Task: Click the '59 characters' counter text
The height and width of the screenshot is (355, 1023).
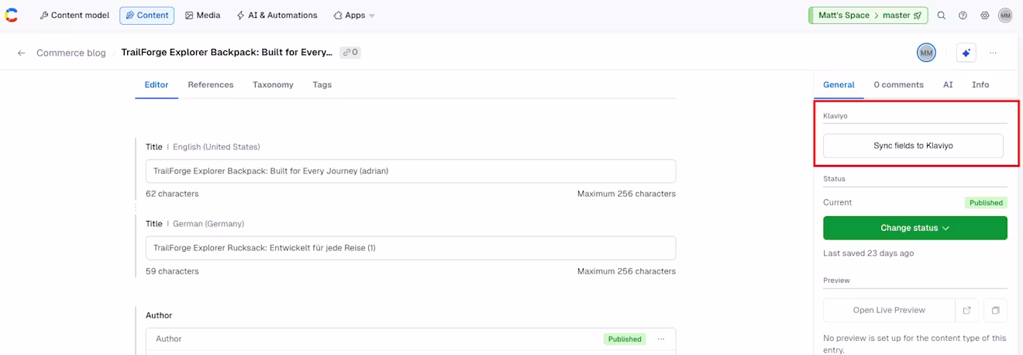Action: click(x=172, y=271)
